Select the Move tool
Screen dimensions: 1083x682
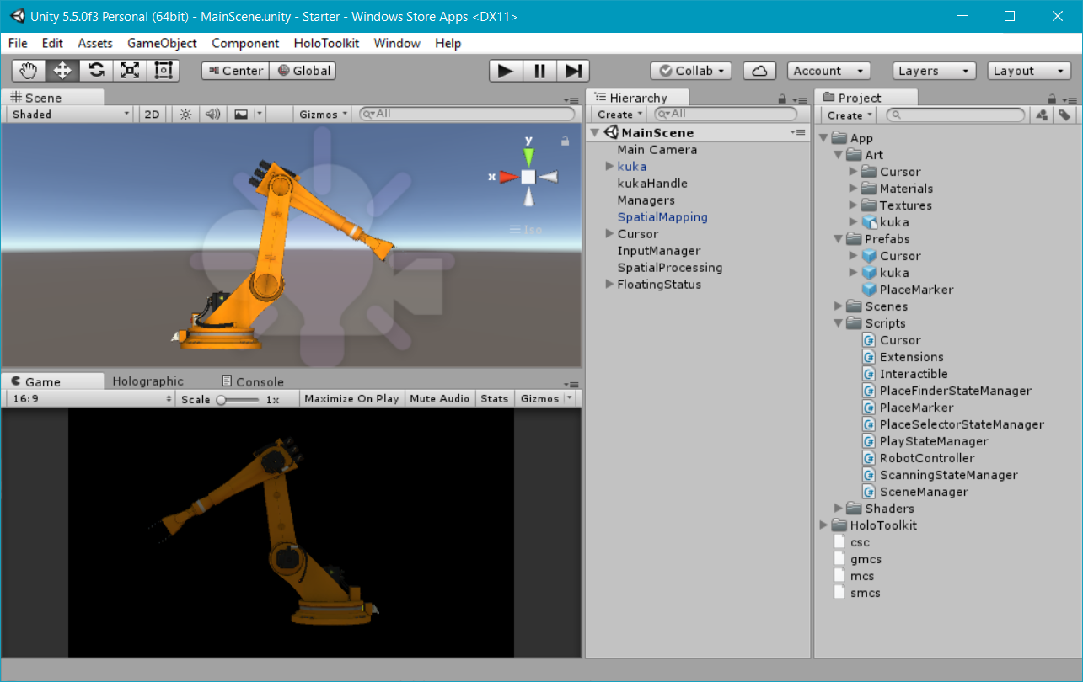pyautogui.click(x=62, y=71)
